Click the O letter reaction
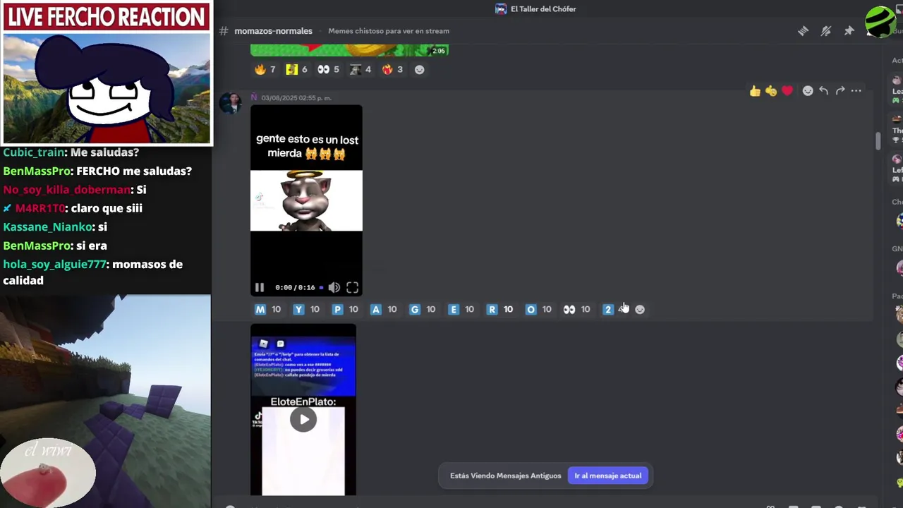 coord(540,309)
